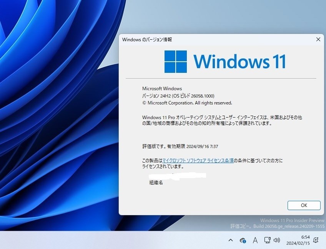Image resolution: width=326 pixels, height=249 pixels.
Task: Open the Microsoft software license terms link
Action: tap(198, 161)
